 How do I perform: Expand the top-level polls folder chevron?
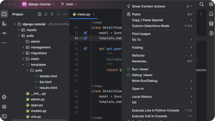pos(19,36)
